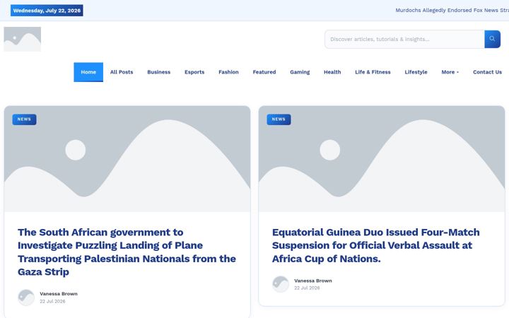Select NEWS badge on South African article
The width and height of the screenshot is (509, 318).
pos(24,119)
